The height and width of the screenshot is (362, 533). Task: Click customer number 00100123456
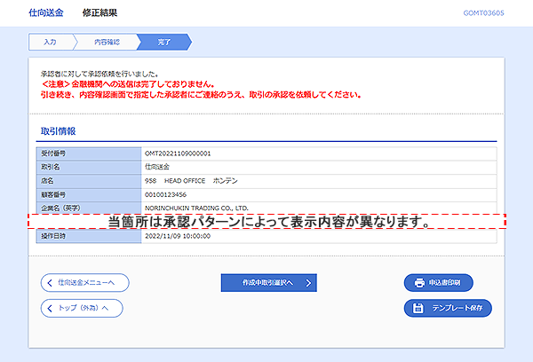pyautogui.click(x=165, y=194)
